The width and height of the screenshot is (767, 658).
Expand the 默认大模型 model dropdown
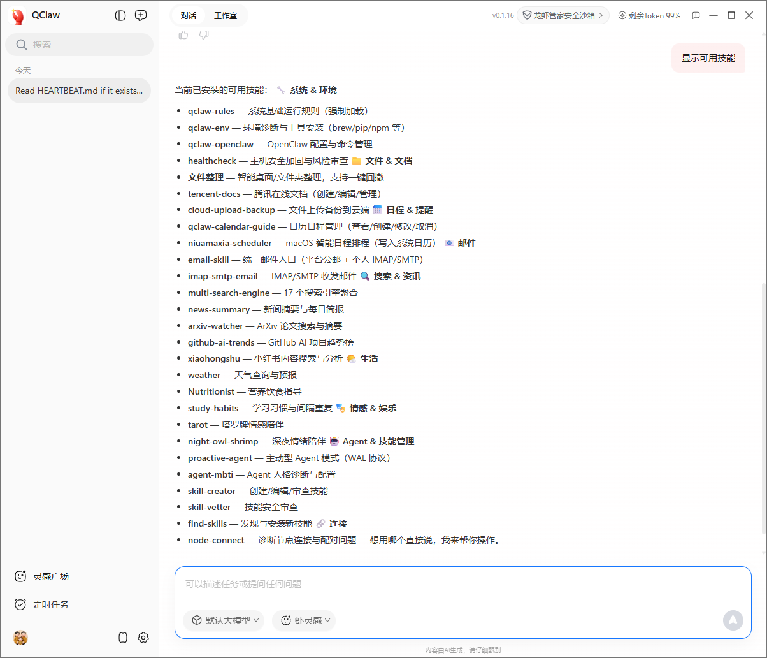(224, 620)
